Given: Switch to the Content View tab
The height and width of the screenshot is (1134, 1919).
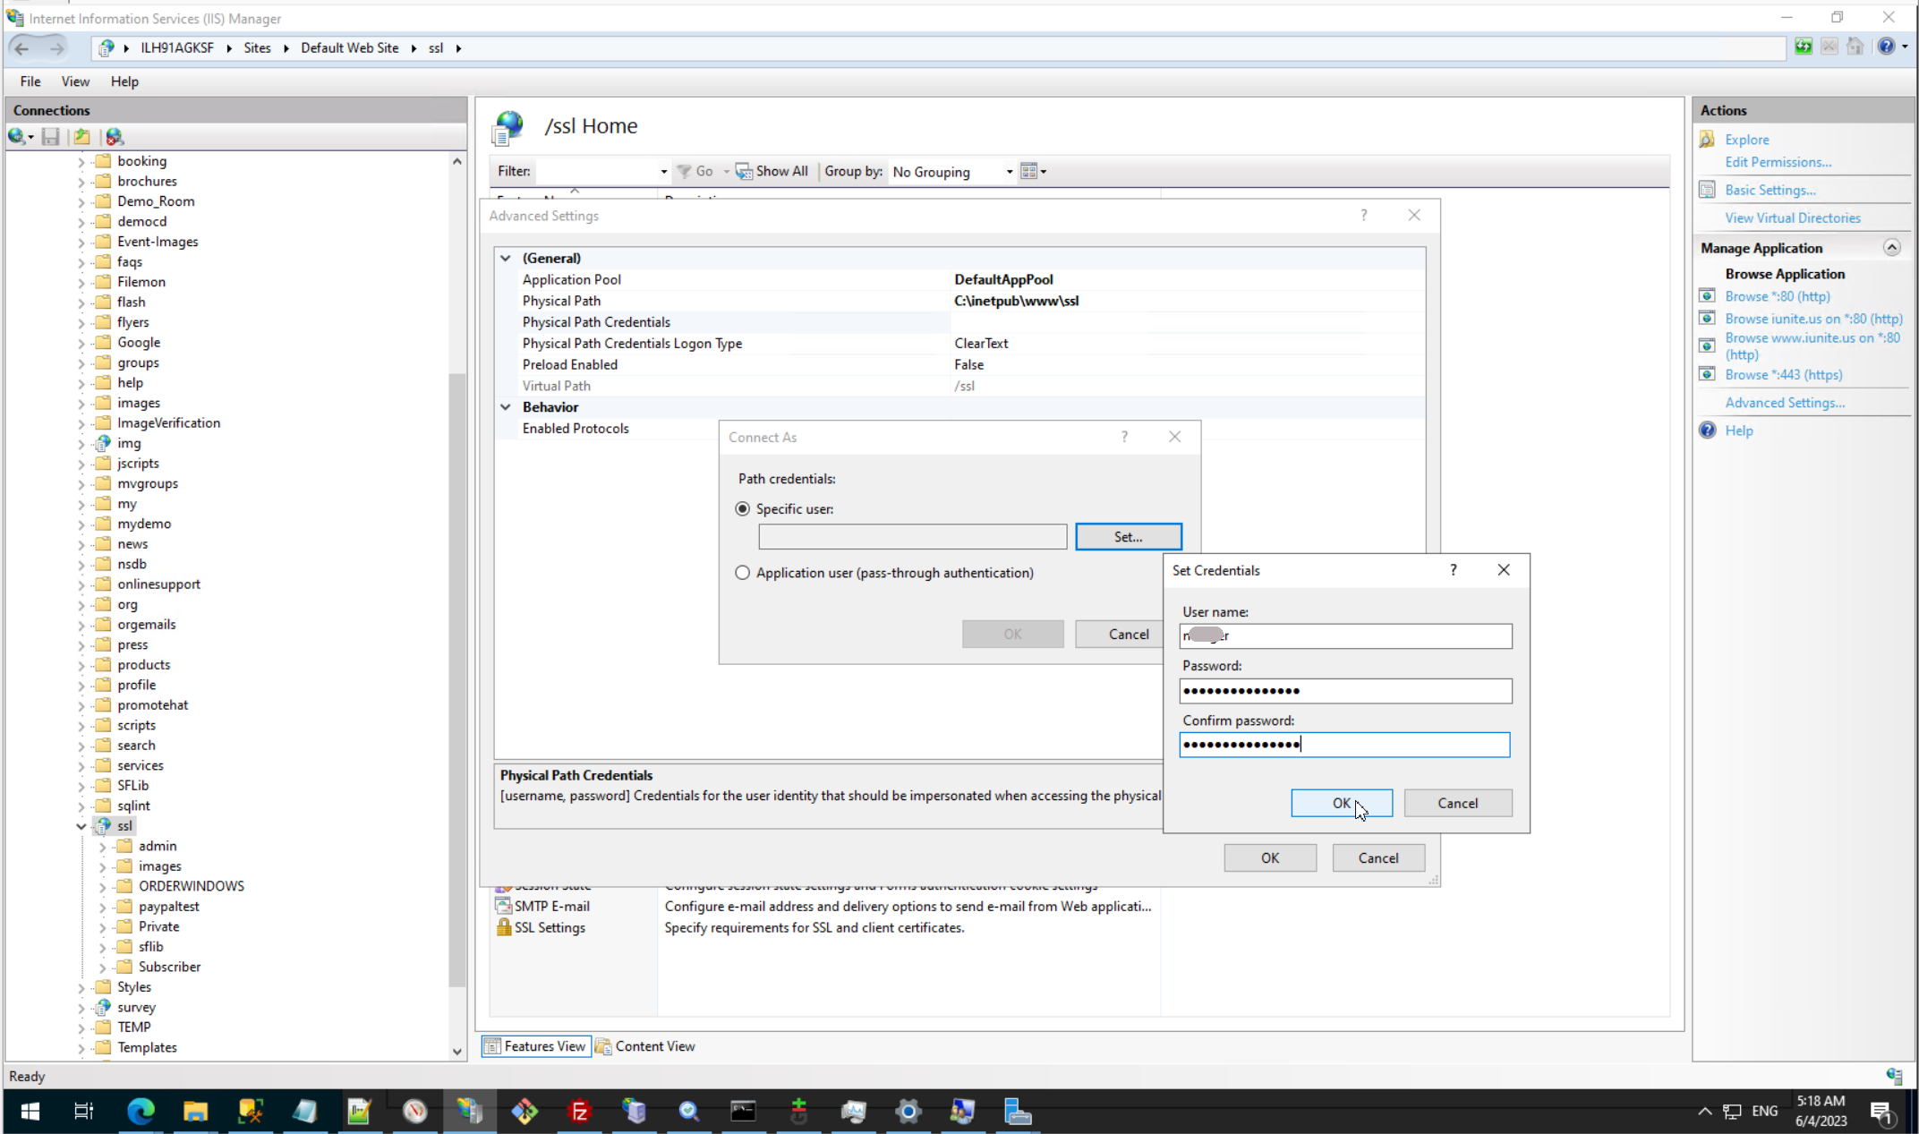Looking at the screenshot, I should 645,1046.
